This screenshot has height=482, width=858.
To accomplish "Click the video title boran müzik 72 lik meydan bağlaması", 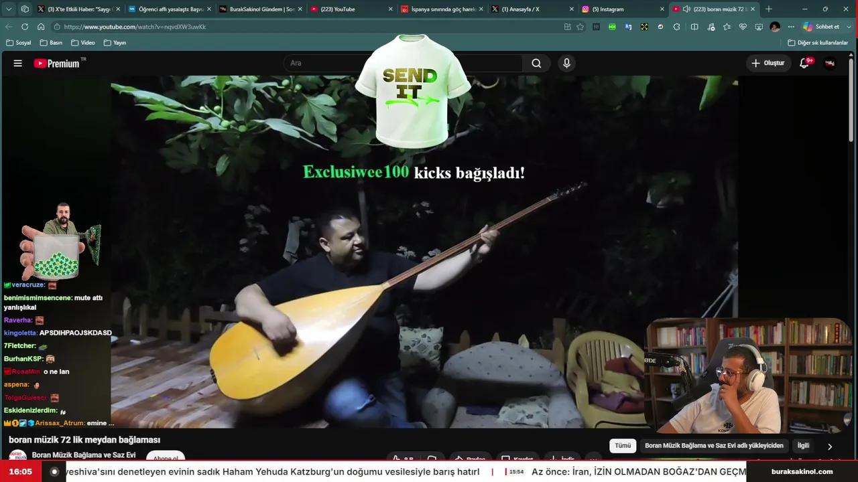I will pyautogui.click(x=84, y=440).
